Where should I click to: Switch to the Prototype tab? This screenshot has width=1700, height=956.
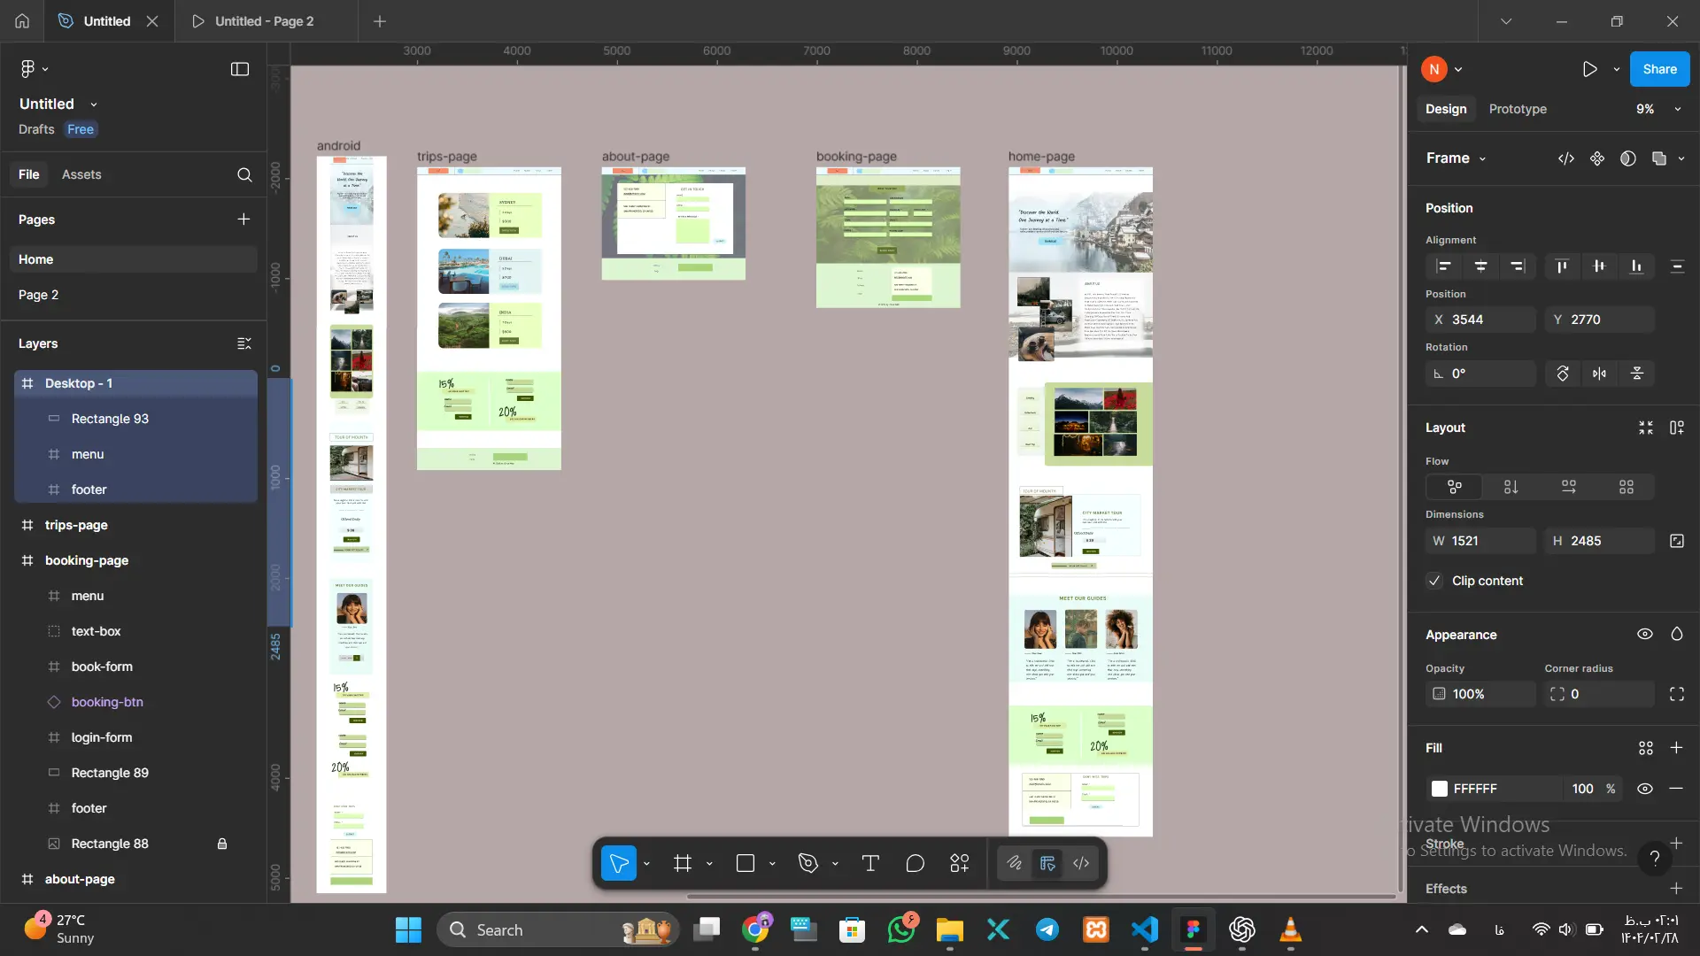(1518, 109)
